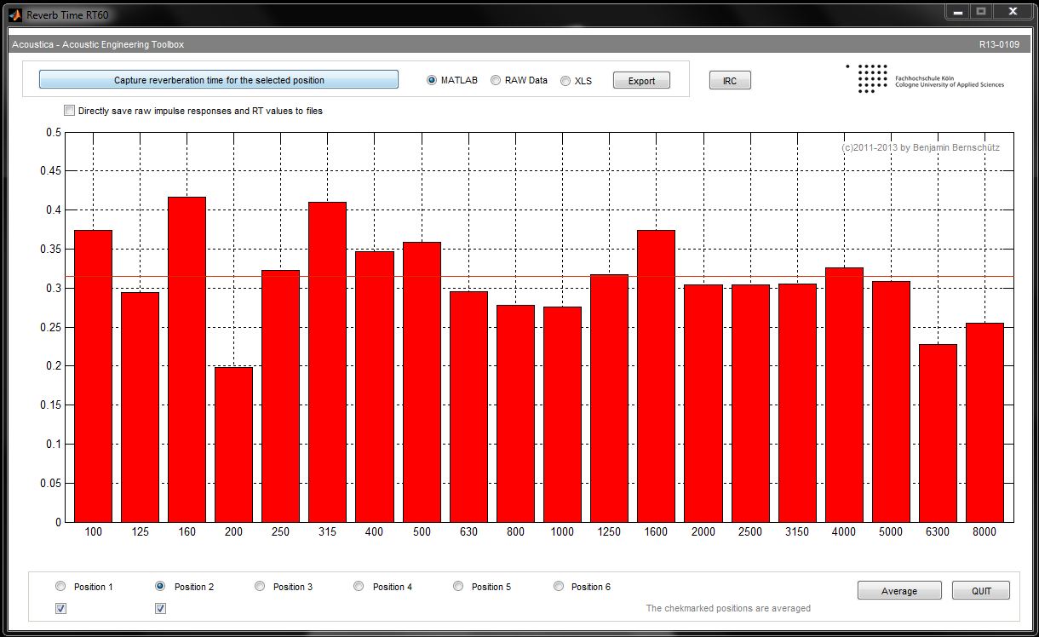The height and width of the screenshot is (637, 1039).
Task: Capture reverberation time for the selected position
Action: pos(219,79)
